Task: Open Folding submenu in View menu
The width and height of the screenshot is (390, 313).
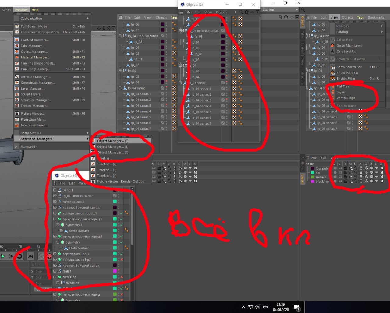Action: pos(357,32)
